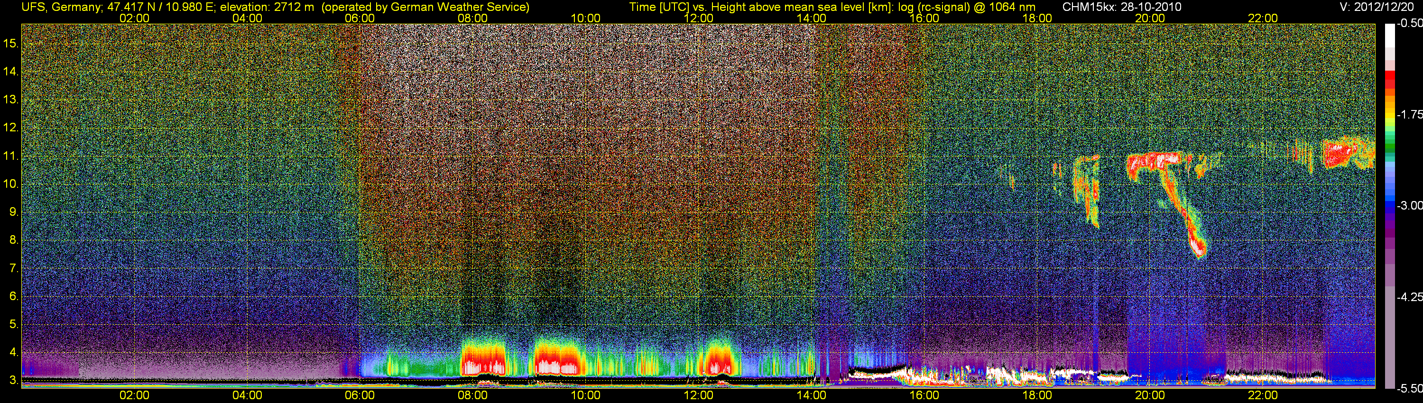Image resolution: width=1423 pixels, height=403 pixels.
Task: Click the height axis label 9.
Action: (14, 212)
